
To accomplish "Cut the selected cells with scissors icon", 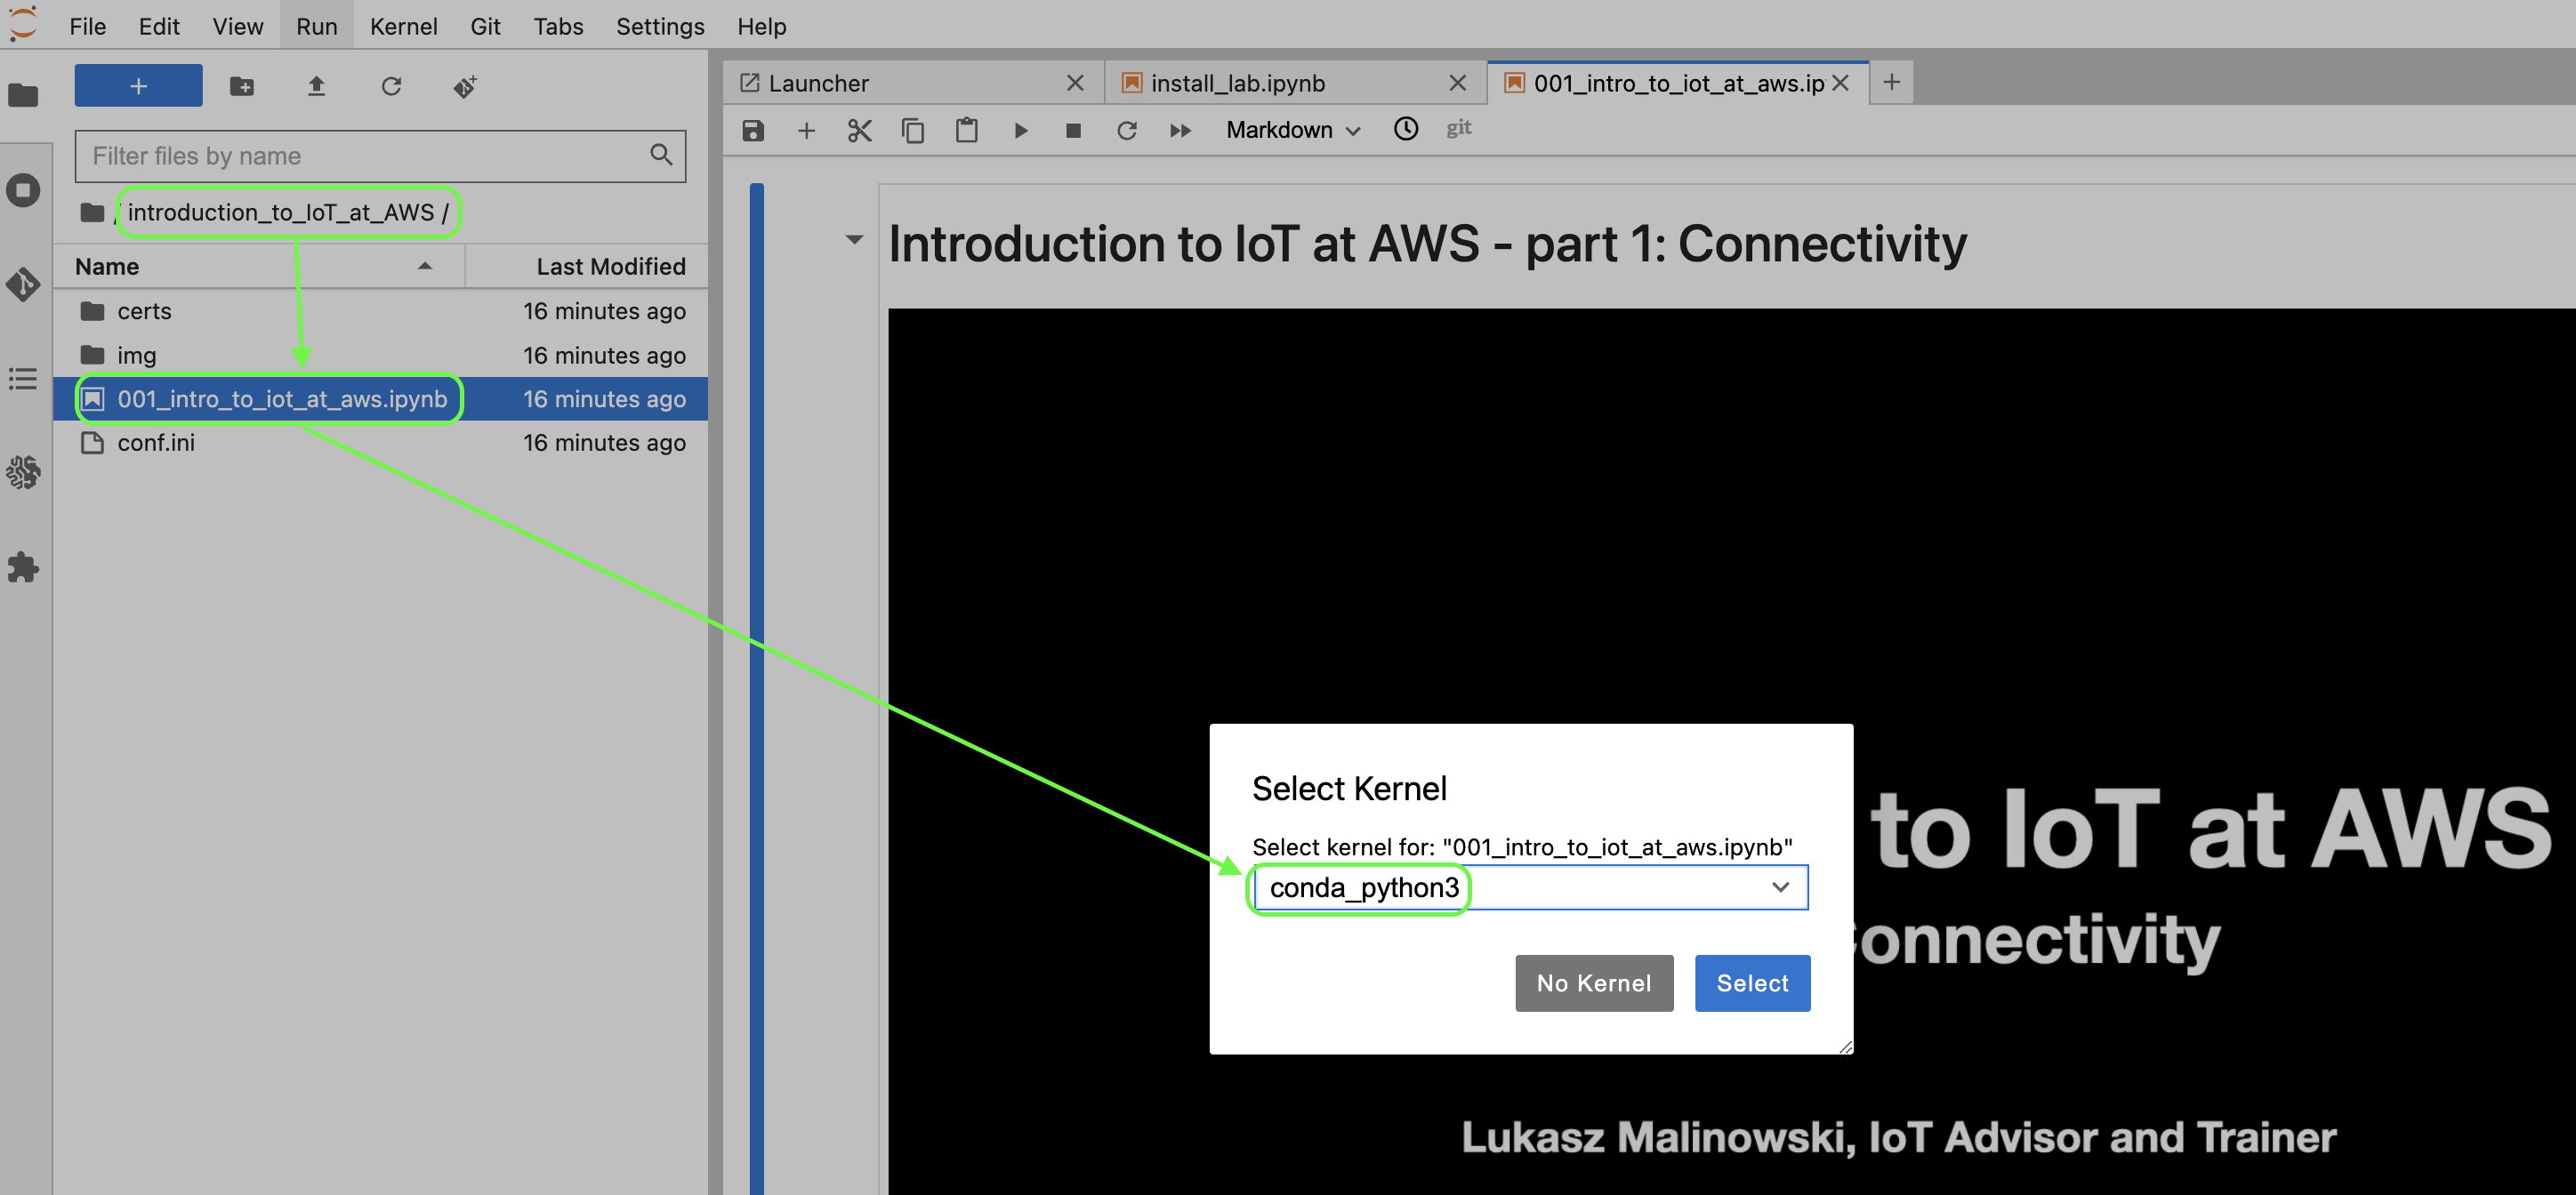I will click(x=859, y=130).
